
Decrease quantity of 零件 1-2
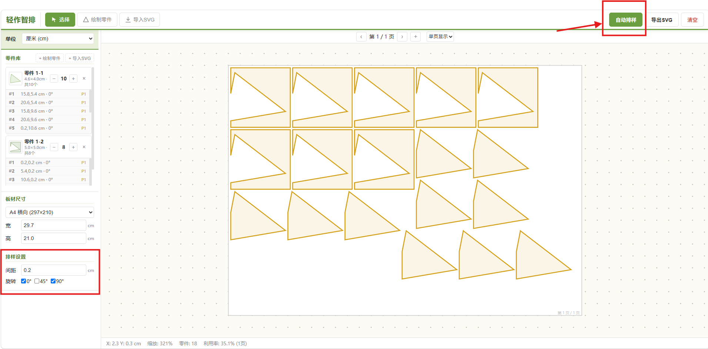pyautogui.click(x=54, y=147)
